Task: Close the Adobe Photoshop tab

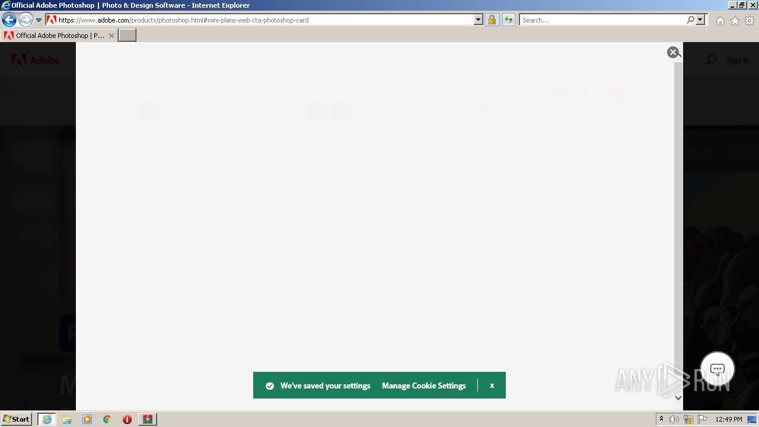Action: pos(111,36)
